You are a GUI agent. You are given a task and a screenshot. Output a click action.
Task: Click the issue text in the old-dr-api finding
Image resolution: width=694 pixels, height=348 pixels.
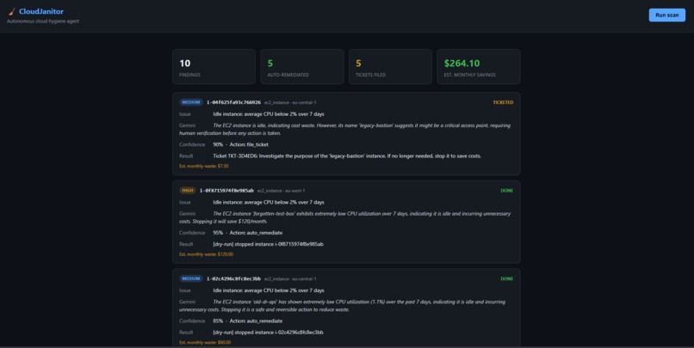(x=269, y=290)
